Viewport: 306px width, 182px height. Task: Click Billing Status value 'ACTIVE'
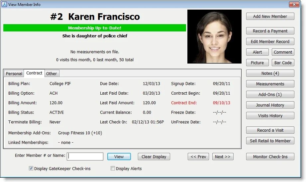pyautogui.click(x=56, y=113)
